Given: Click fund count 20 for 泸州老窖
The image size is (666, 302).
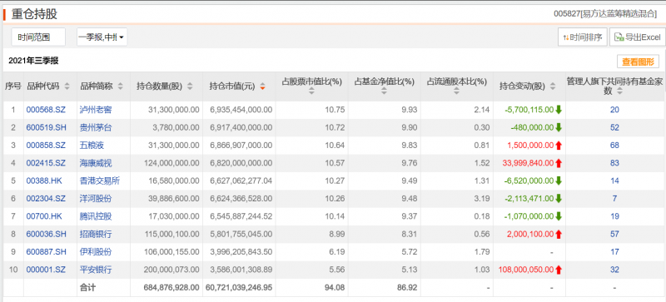Looking at the screenshot, I should [614, 110].
